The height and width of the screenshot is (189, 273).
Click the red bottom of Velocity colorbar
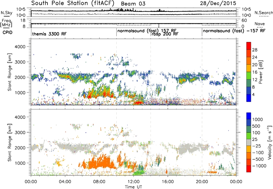[249, 169]
